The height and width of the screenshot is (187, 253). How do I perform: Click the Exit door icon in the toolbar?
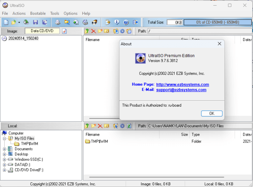point(135,22)
